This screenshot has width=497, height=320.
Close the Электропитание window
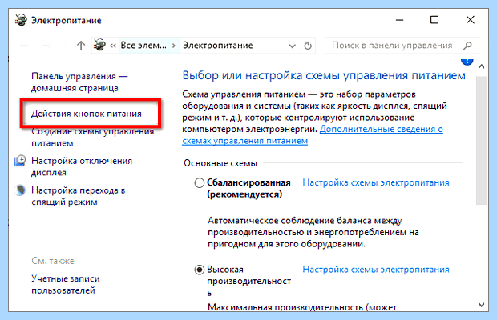click(x=470, y=20)
